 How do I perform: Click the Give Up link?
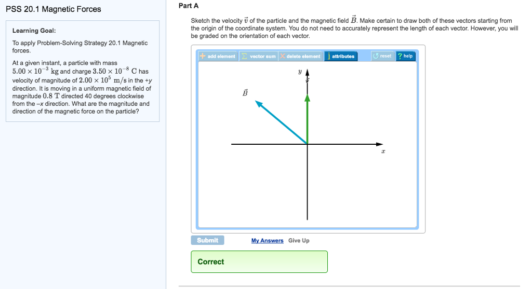pos(299,241)
